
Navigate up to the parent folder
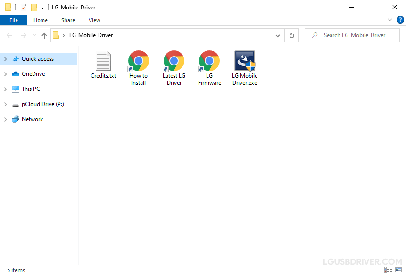44,35
